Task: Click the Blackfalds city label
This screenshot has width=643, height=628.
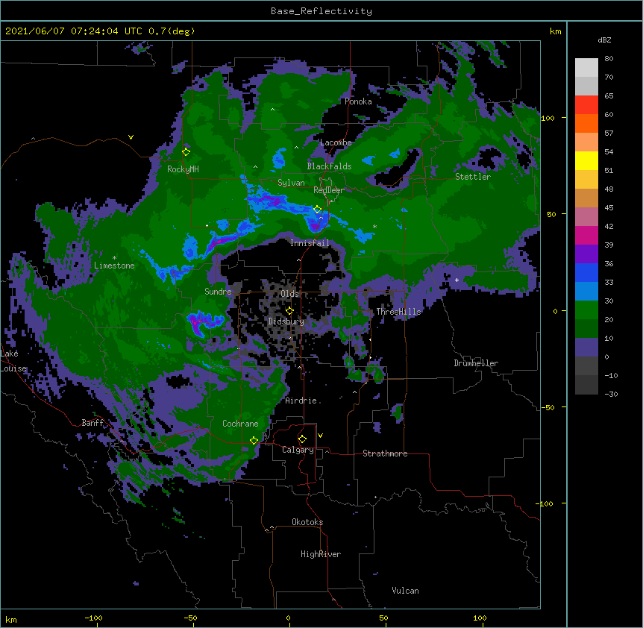Action: pos(329,166)
